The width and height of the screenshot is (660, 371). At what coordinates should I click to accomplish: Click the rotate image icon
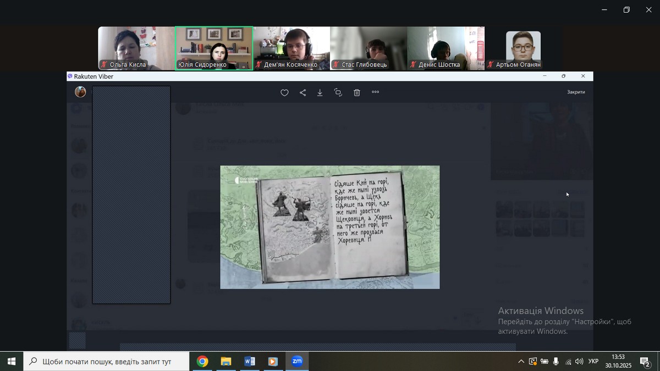point(338,93)
